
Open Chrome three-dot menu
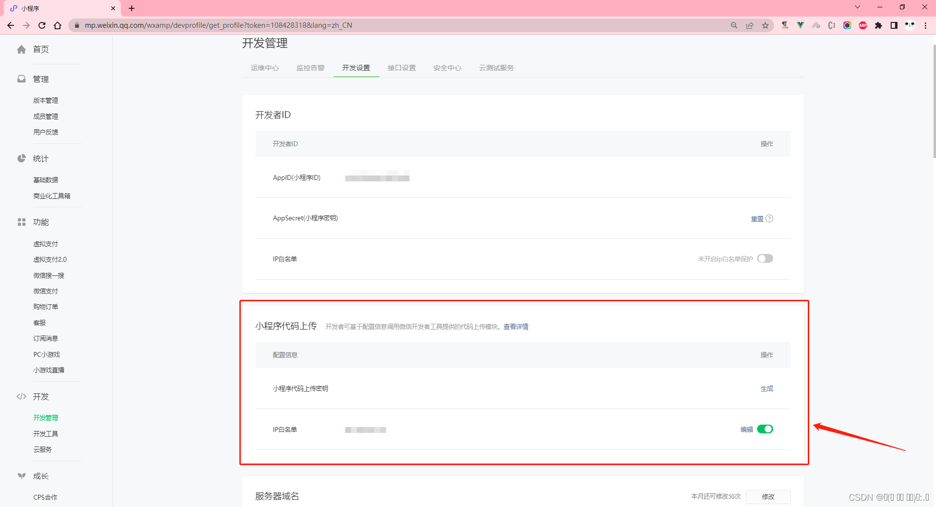tap(925, 25)
